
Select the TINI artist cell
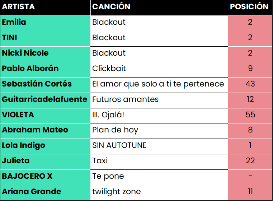[x=45, y=39]
